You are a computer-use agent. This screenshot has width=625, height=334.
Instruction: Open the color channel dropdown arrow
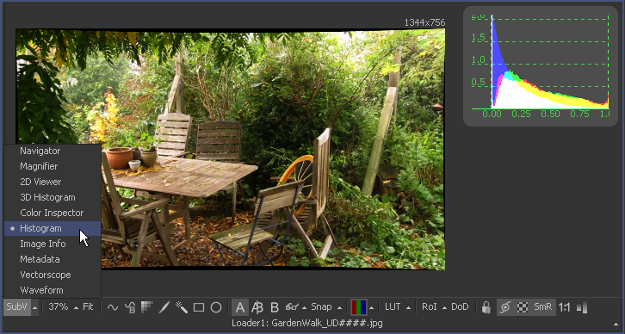(372, 307)
